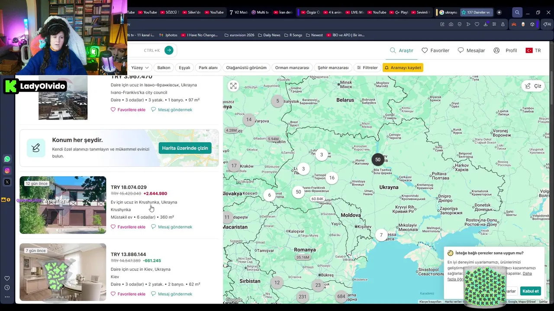
Task: Open Mesajlar in site header
Action: pos(471,51)
